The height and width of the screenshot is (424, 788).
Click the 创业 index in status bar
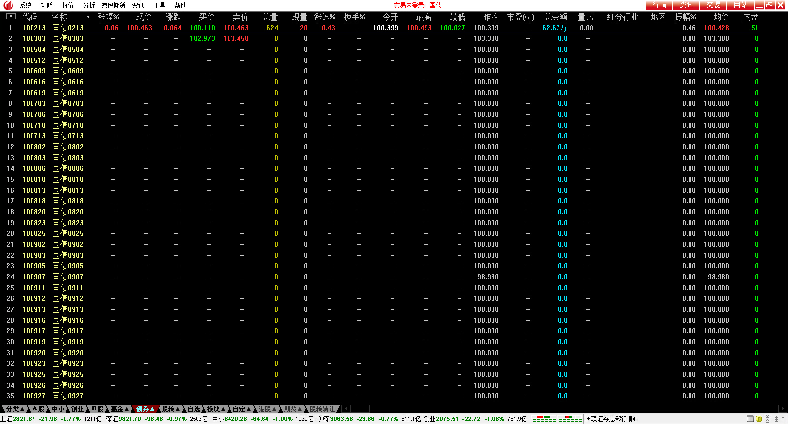click(x=475, y=419)
